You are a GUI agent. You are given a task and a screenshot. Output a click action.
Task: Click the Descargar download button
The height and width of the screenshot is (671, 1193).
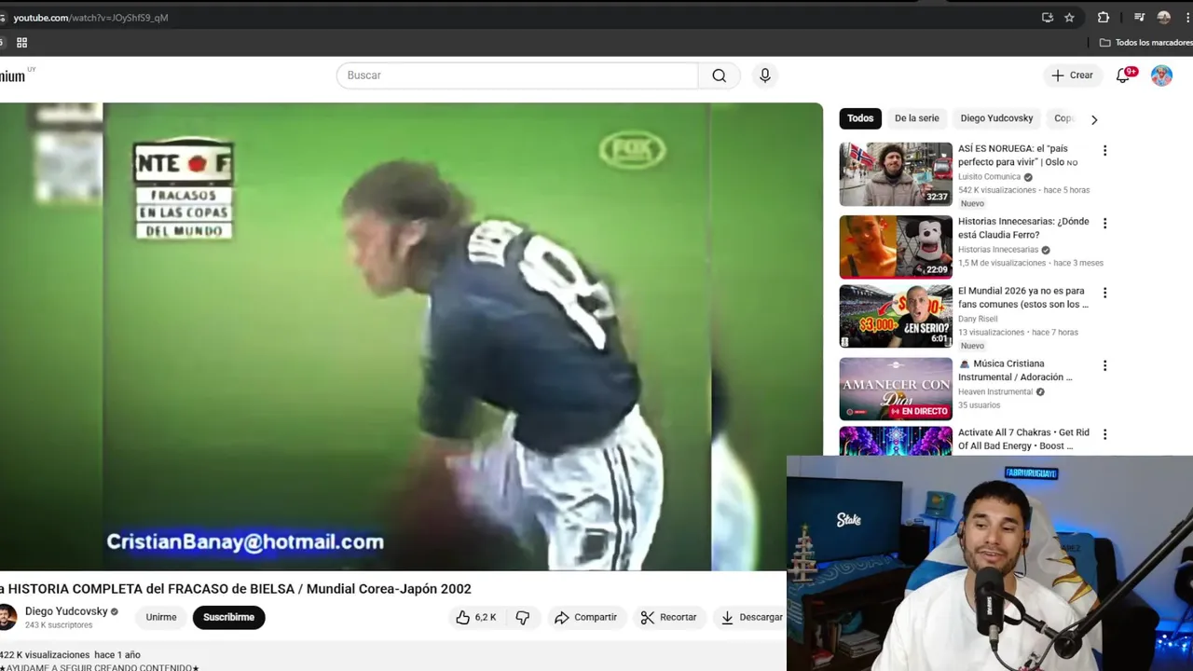(x=751, y=617)
